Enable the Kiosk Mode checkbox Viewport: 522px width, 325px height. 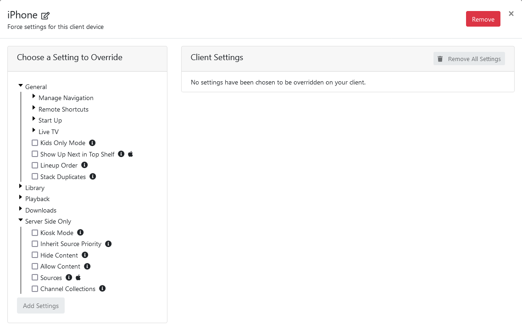point(35,232)
